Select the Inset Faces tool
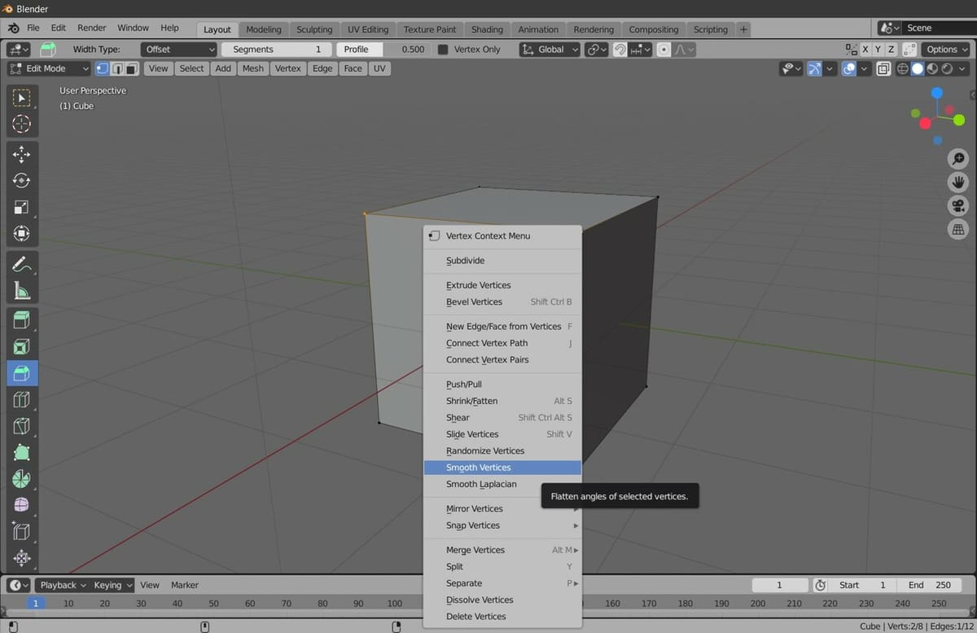Viewport: 977px width, 633px height. [x=22, y=346]
